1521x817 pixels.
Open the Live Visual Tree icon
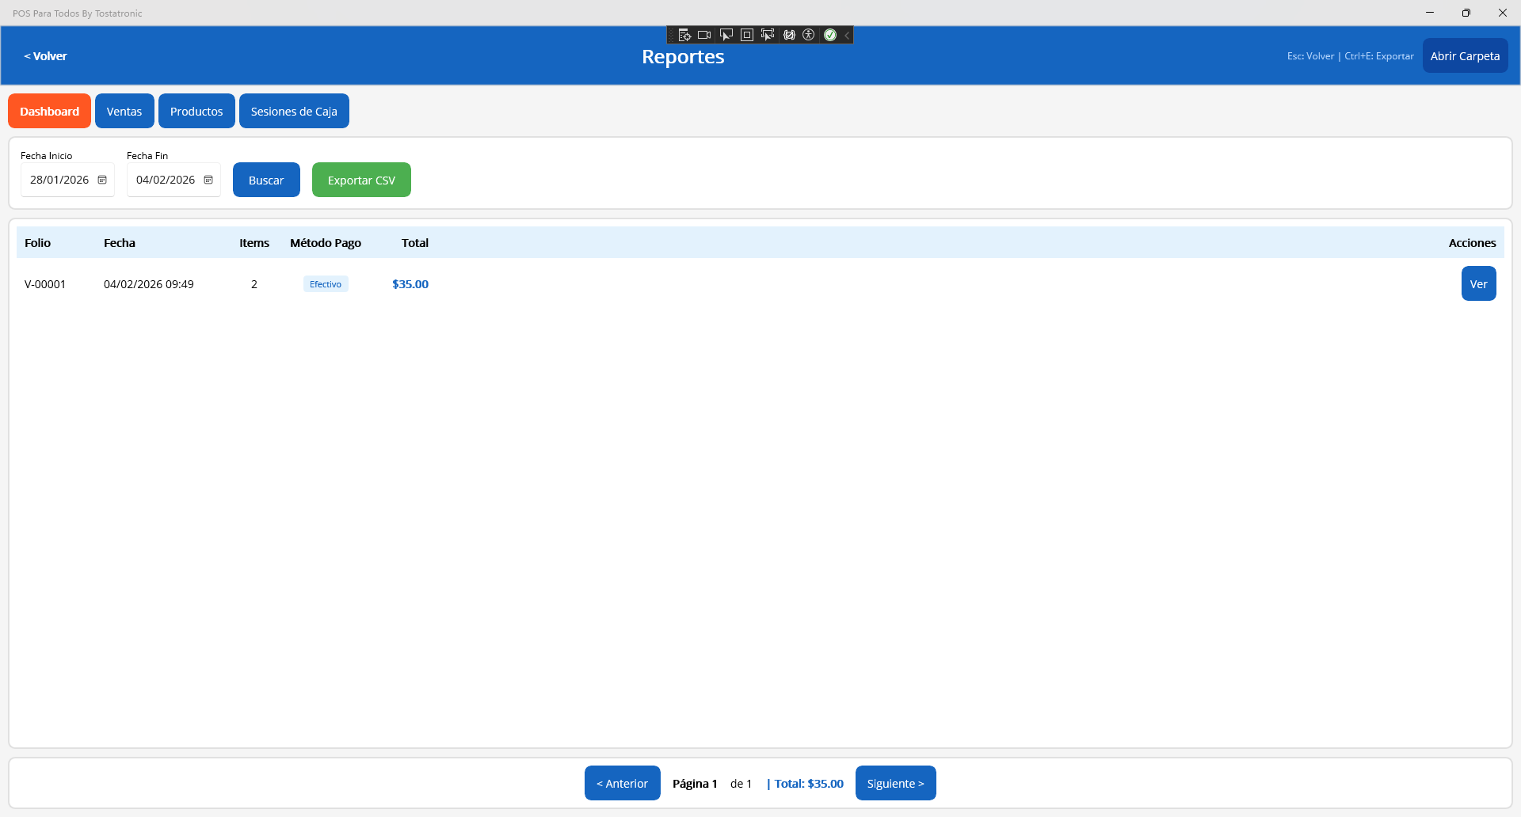pos(684,35)
